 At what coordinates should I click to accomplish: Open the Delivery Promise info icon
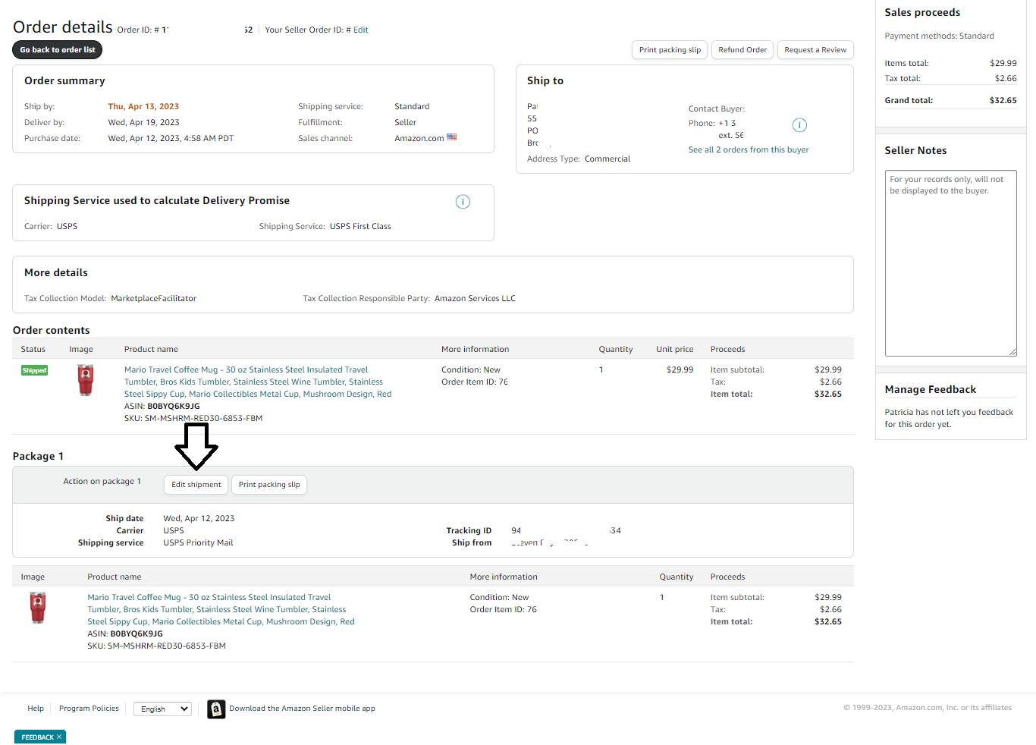tap(463, 202)
